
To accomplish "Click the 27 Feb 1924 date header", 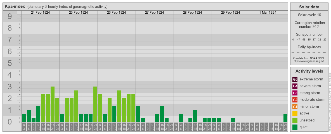I will coord(155,13).
